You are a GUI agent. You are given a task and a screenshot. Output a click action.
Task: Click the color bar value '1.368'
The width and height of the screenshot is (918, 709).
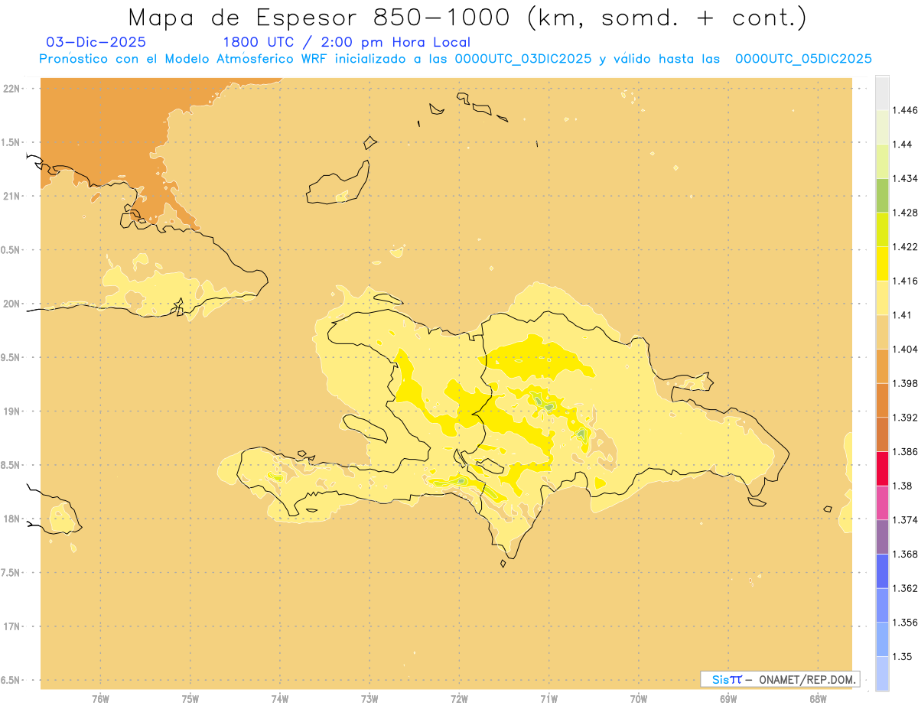pos(904,555)
